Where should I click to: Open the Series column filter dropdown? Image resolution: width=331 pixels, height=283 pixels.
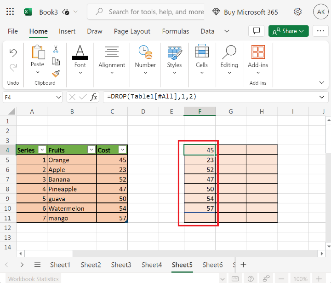pos(42,150)
